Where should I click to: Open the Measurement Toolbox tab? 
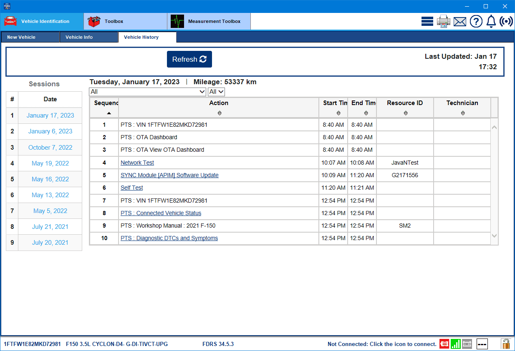tap(209, 21)
